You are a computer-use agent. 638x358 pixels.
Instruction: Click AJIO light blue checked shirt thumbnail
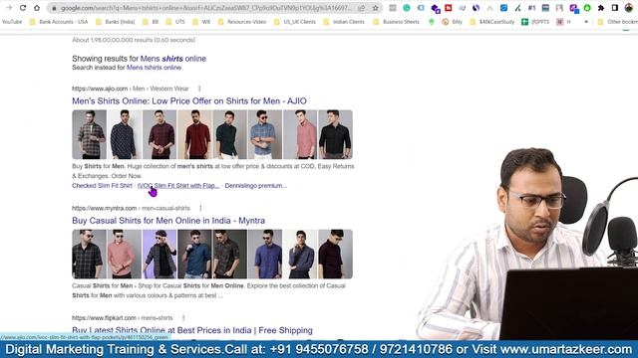click(x=265, y=134)
